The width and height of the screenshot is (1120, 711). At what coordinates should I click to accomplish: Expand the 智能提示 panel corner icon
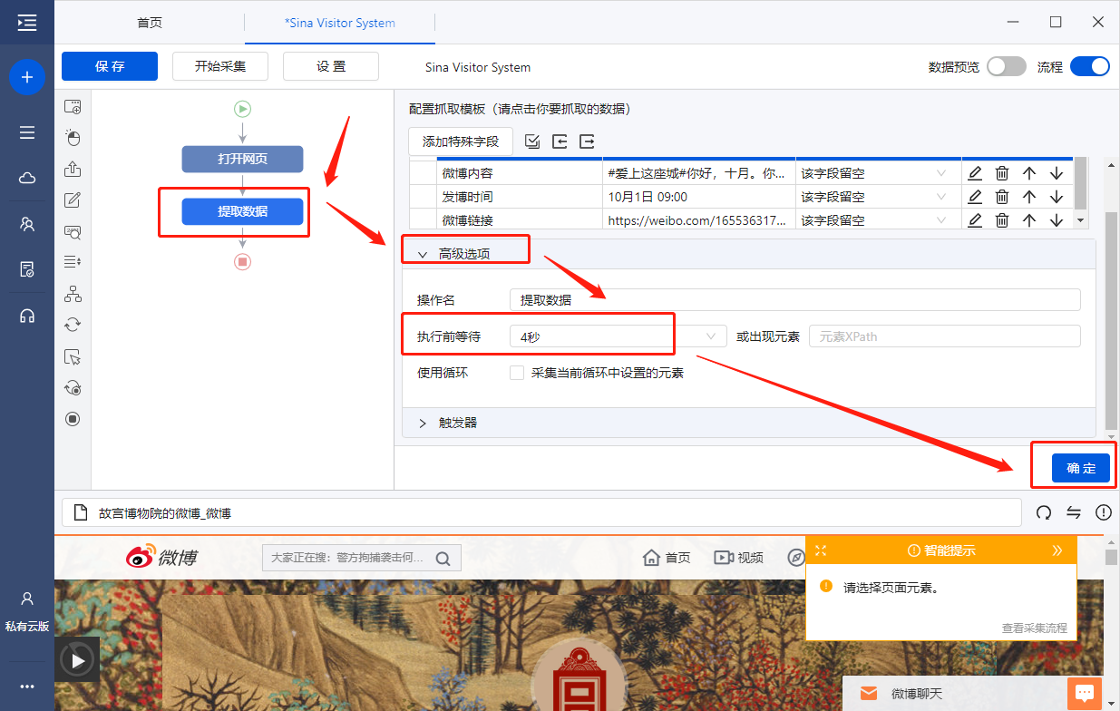821,550
